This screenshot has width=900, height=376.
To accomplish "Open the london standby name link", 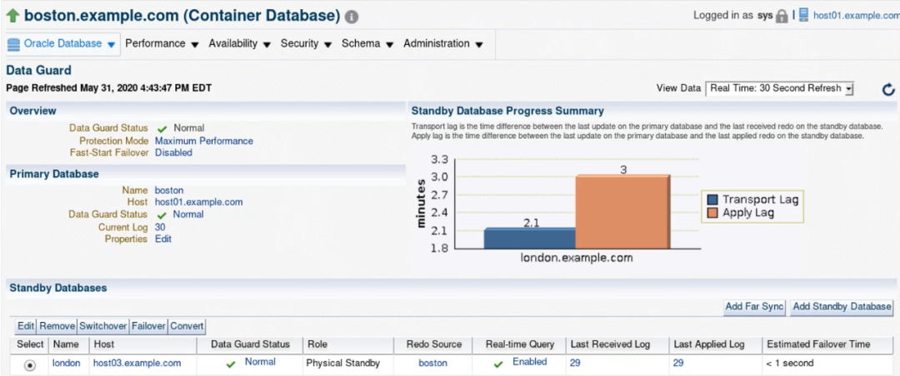I will [x=67, y=363].
